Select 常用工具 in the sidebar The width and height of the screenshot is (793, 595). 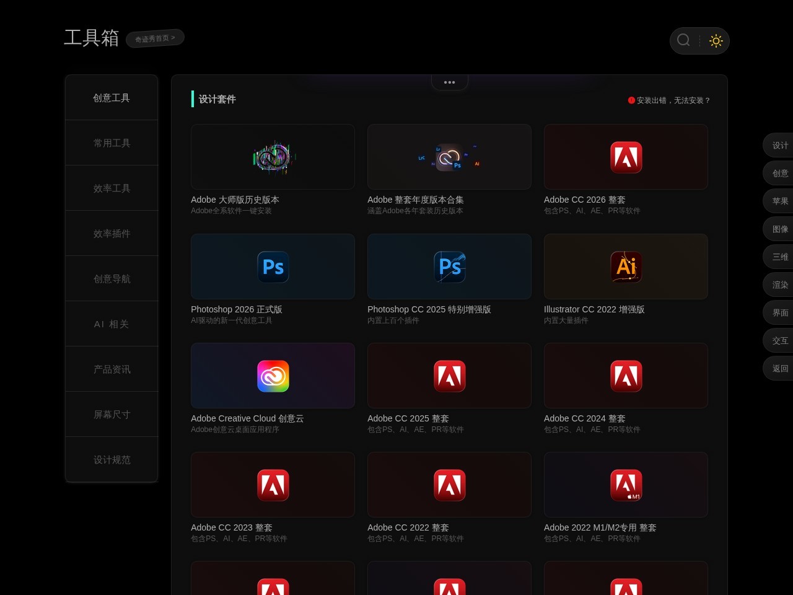pyautogui.click(x=112, y=143)
